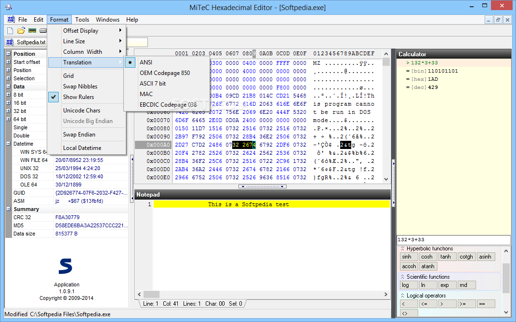
Task: Click the splitter handle above Notepad
Action: point(263,186)
